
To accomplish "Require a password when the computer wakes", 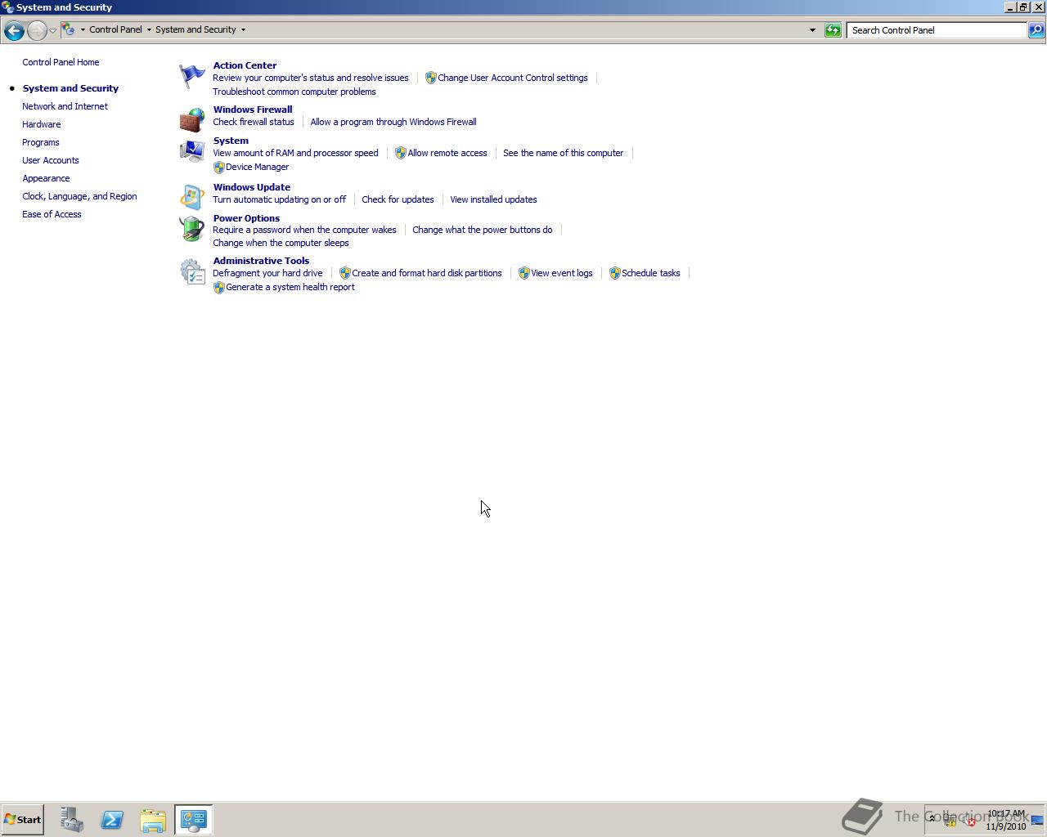I will pos(304,230).
